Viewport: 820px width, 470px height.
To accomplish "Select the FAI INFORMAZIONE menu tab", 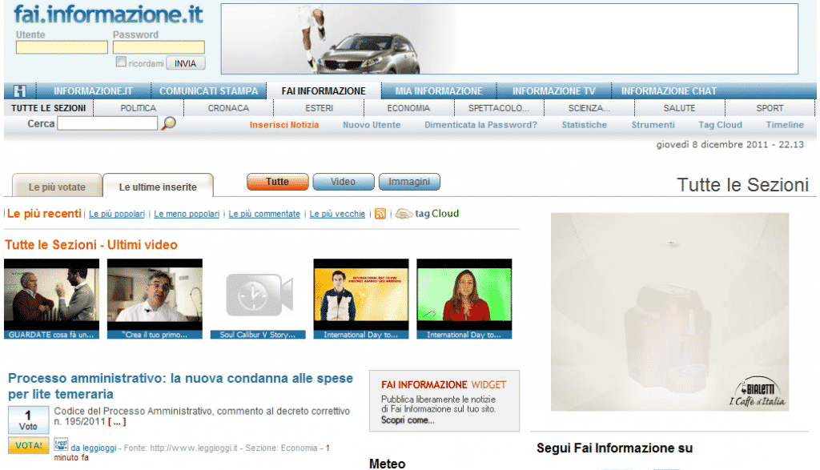I will click(324, 91).
